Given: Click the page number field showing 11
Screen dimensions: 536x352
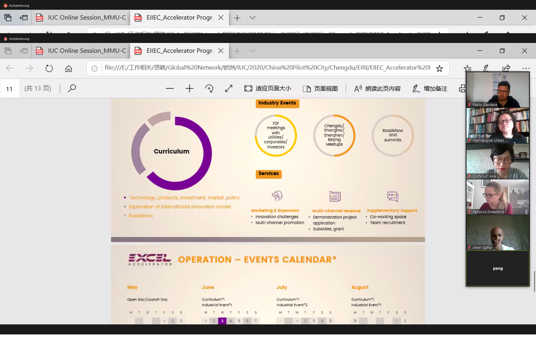Looking at the screenshot, I should coord(9,89).
